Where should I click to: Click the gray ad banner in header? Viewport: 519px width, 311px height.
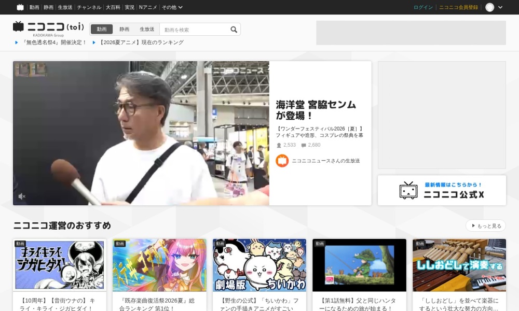(x=411, y=33)
